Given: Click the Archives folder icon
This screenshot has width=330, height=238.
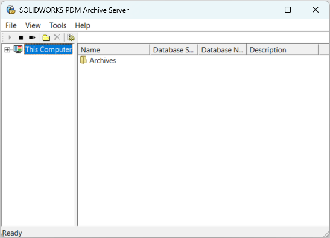Looking at the screenshot, I should pyautogui.click(x=83, y=60).
